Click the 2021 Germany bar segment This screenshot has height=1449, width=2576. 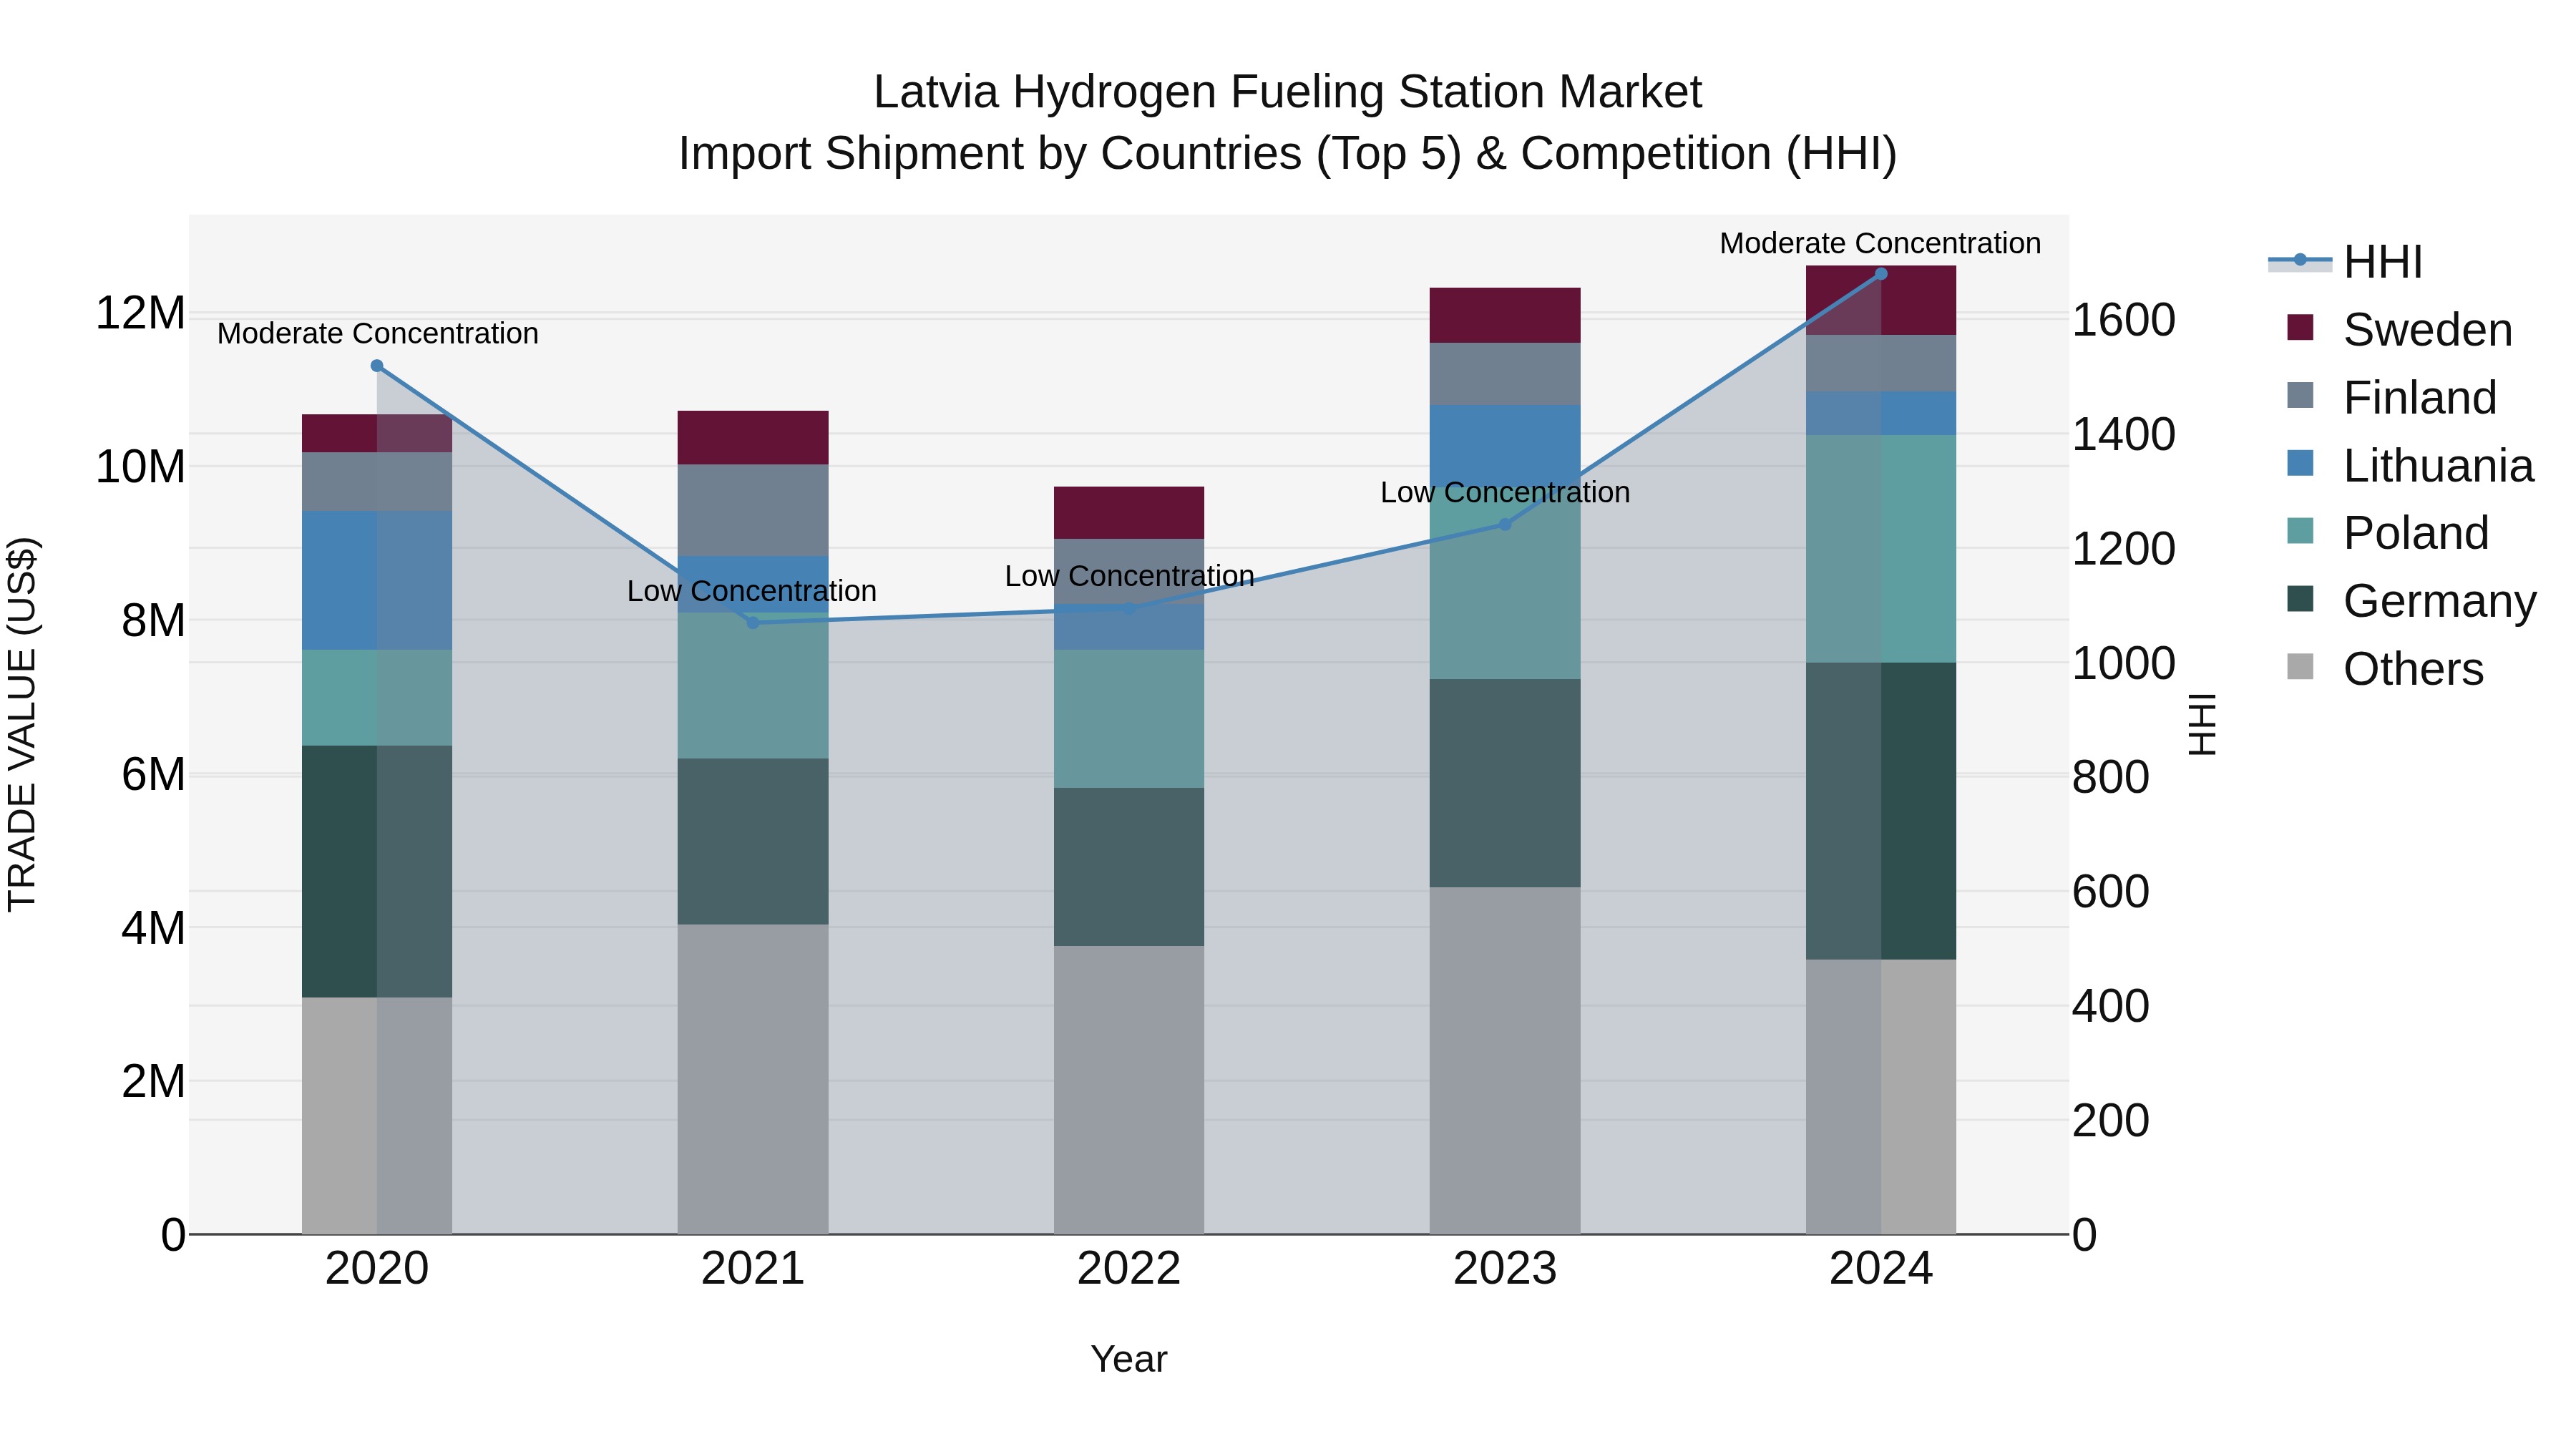(x=753, y=841)
